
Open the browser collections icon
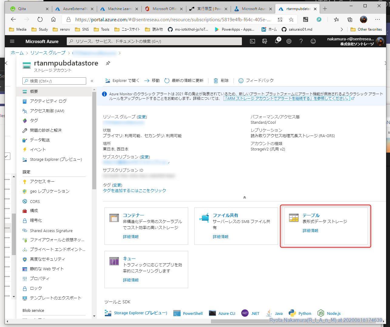pyautogui.click(x=350, y=19)
